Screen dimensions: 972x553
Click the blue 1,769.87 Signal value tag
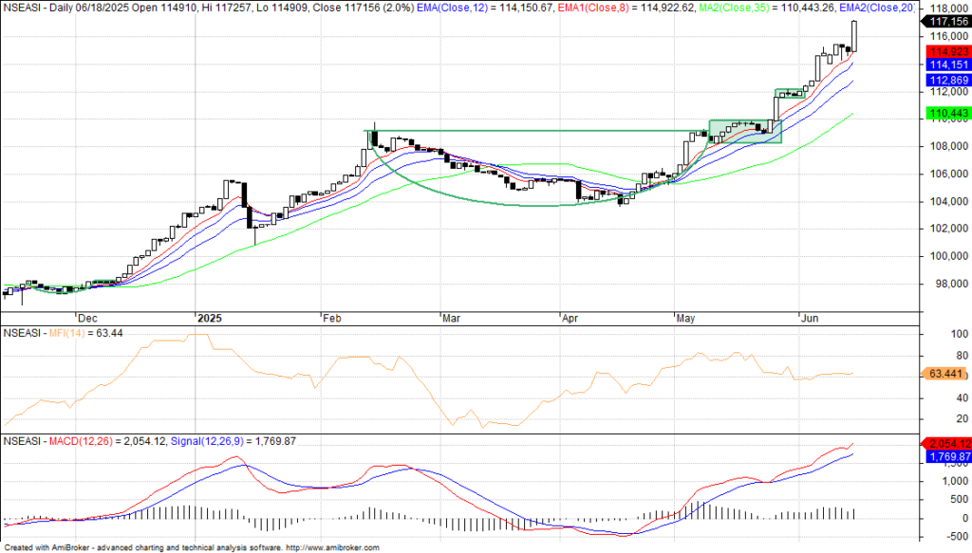(x=946, y=456)
